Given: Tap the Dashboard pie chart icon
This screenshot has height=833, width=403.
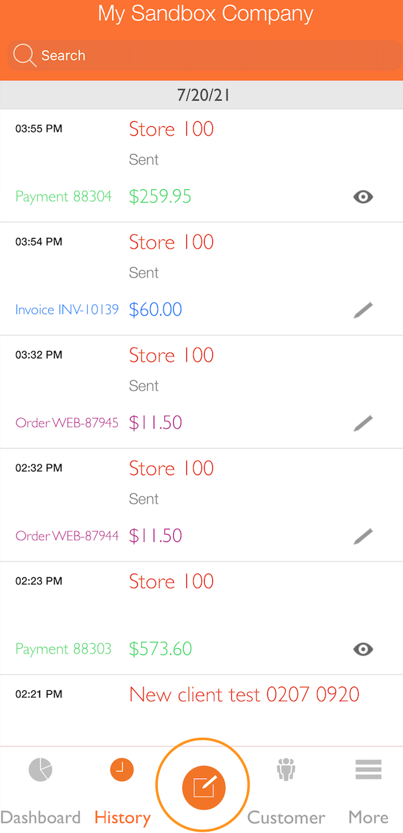Looking at the screenshot, I should [x=40, y=770].
